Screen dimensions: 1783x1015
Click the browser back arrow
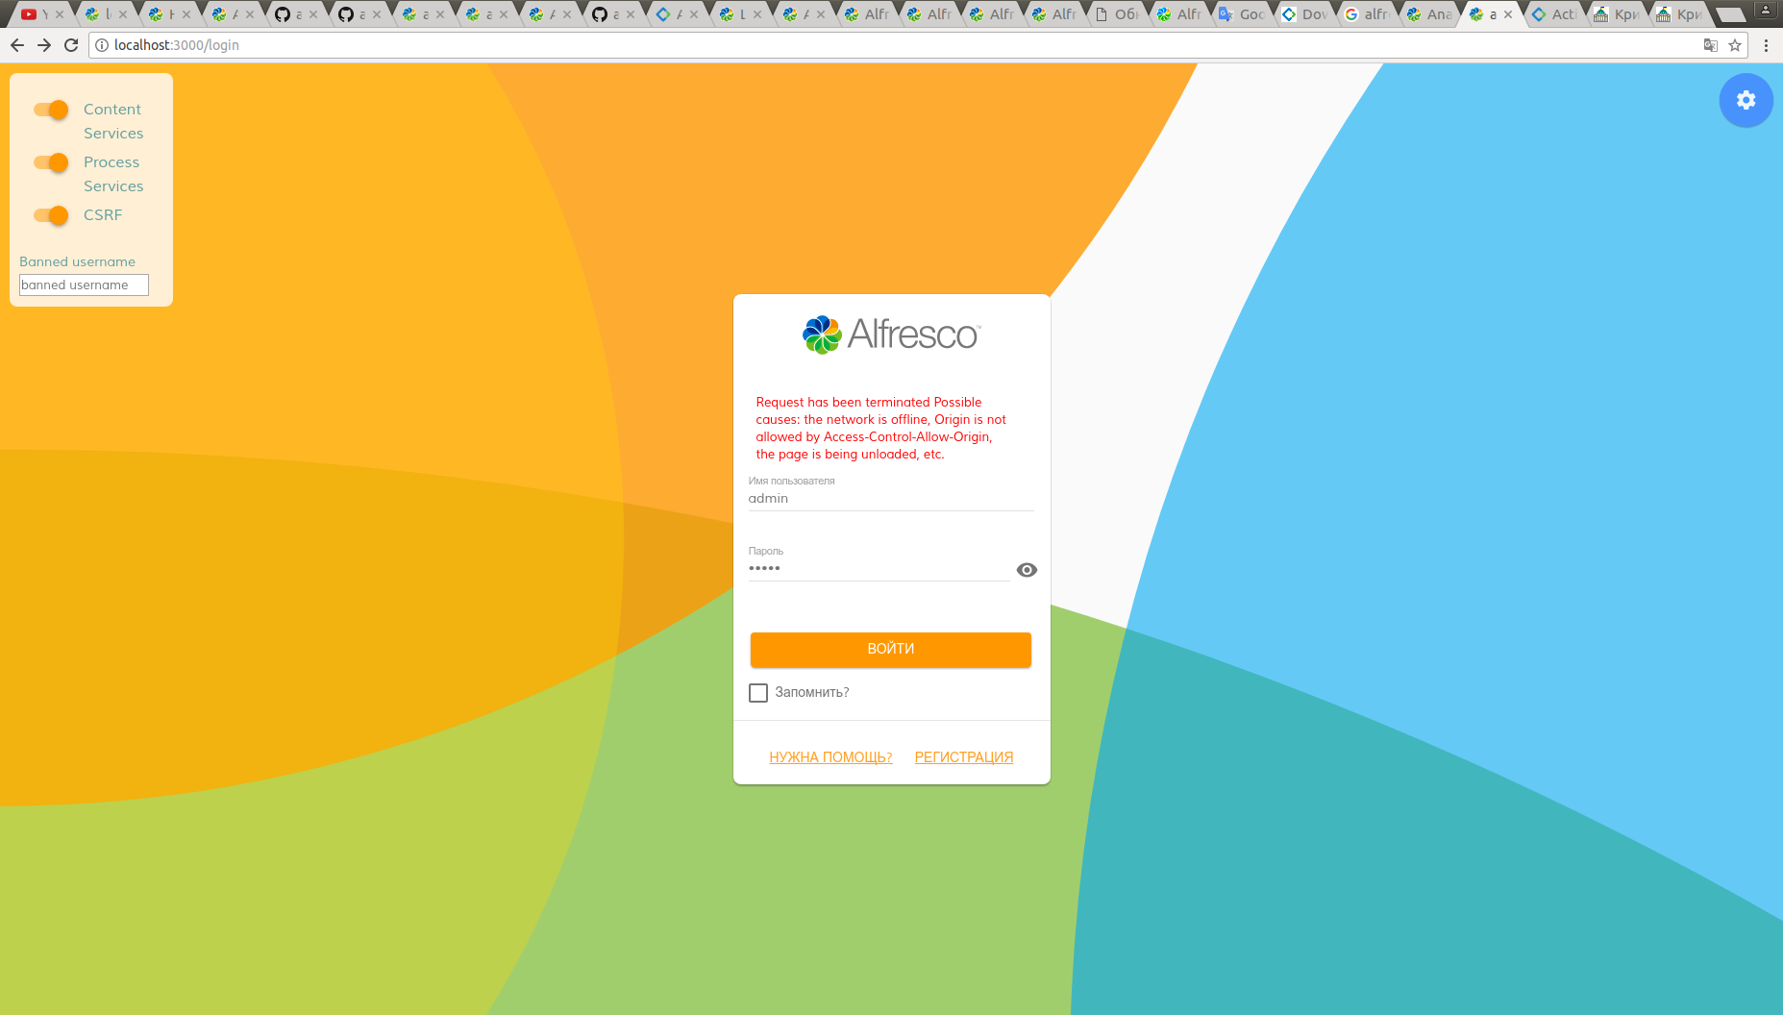[x=17, y=45]
